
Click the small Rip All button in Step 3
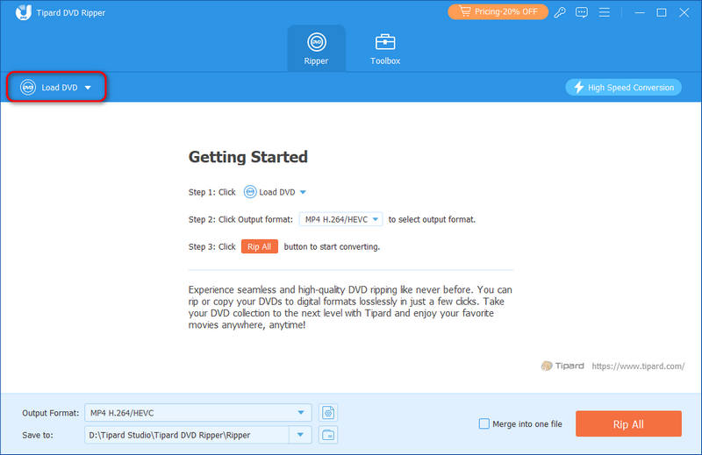pos(259,246)
